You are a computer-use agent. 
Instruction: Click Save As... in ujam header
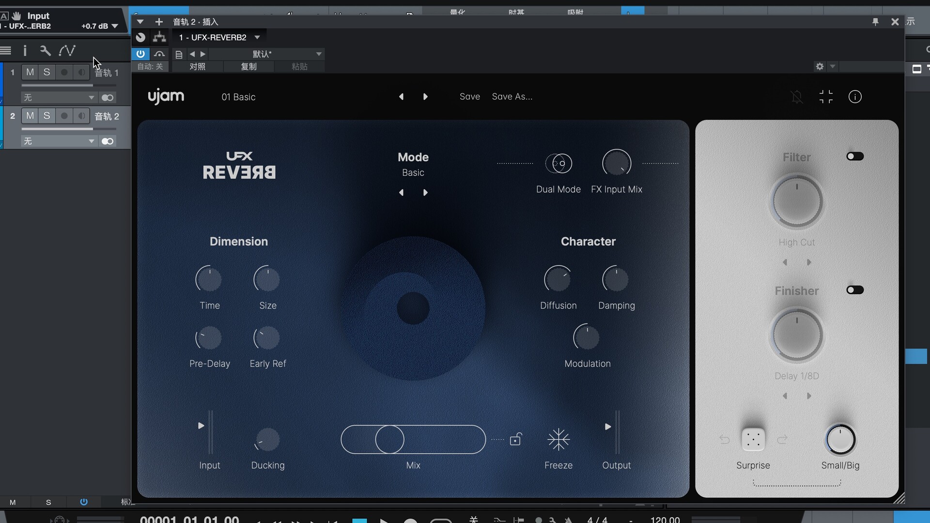point(512,97)
